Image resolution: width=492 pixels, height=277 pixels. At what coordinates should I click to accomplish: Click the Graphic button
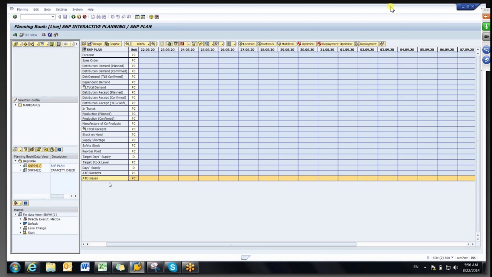click(112, 44)
